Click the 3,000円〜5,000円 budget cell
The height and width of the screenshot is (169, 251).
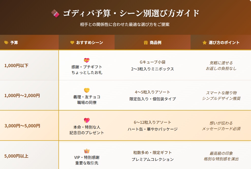click(x=22, y=126)
